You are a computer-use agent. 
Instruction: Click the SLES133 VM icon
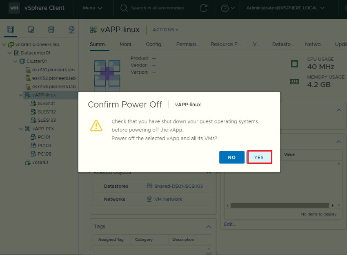[33, 120]
